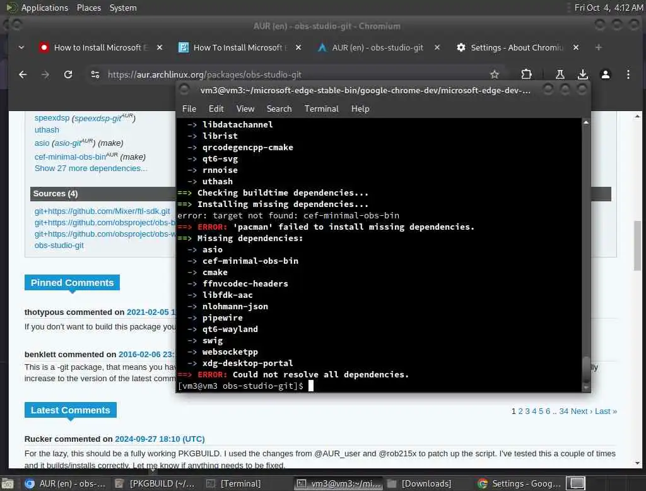Open the terminal Edit menu
Viewport: 646px width, 491px height.
pyautogui.click(x=216, y=109)
